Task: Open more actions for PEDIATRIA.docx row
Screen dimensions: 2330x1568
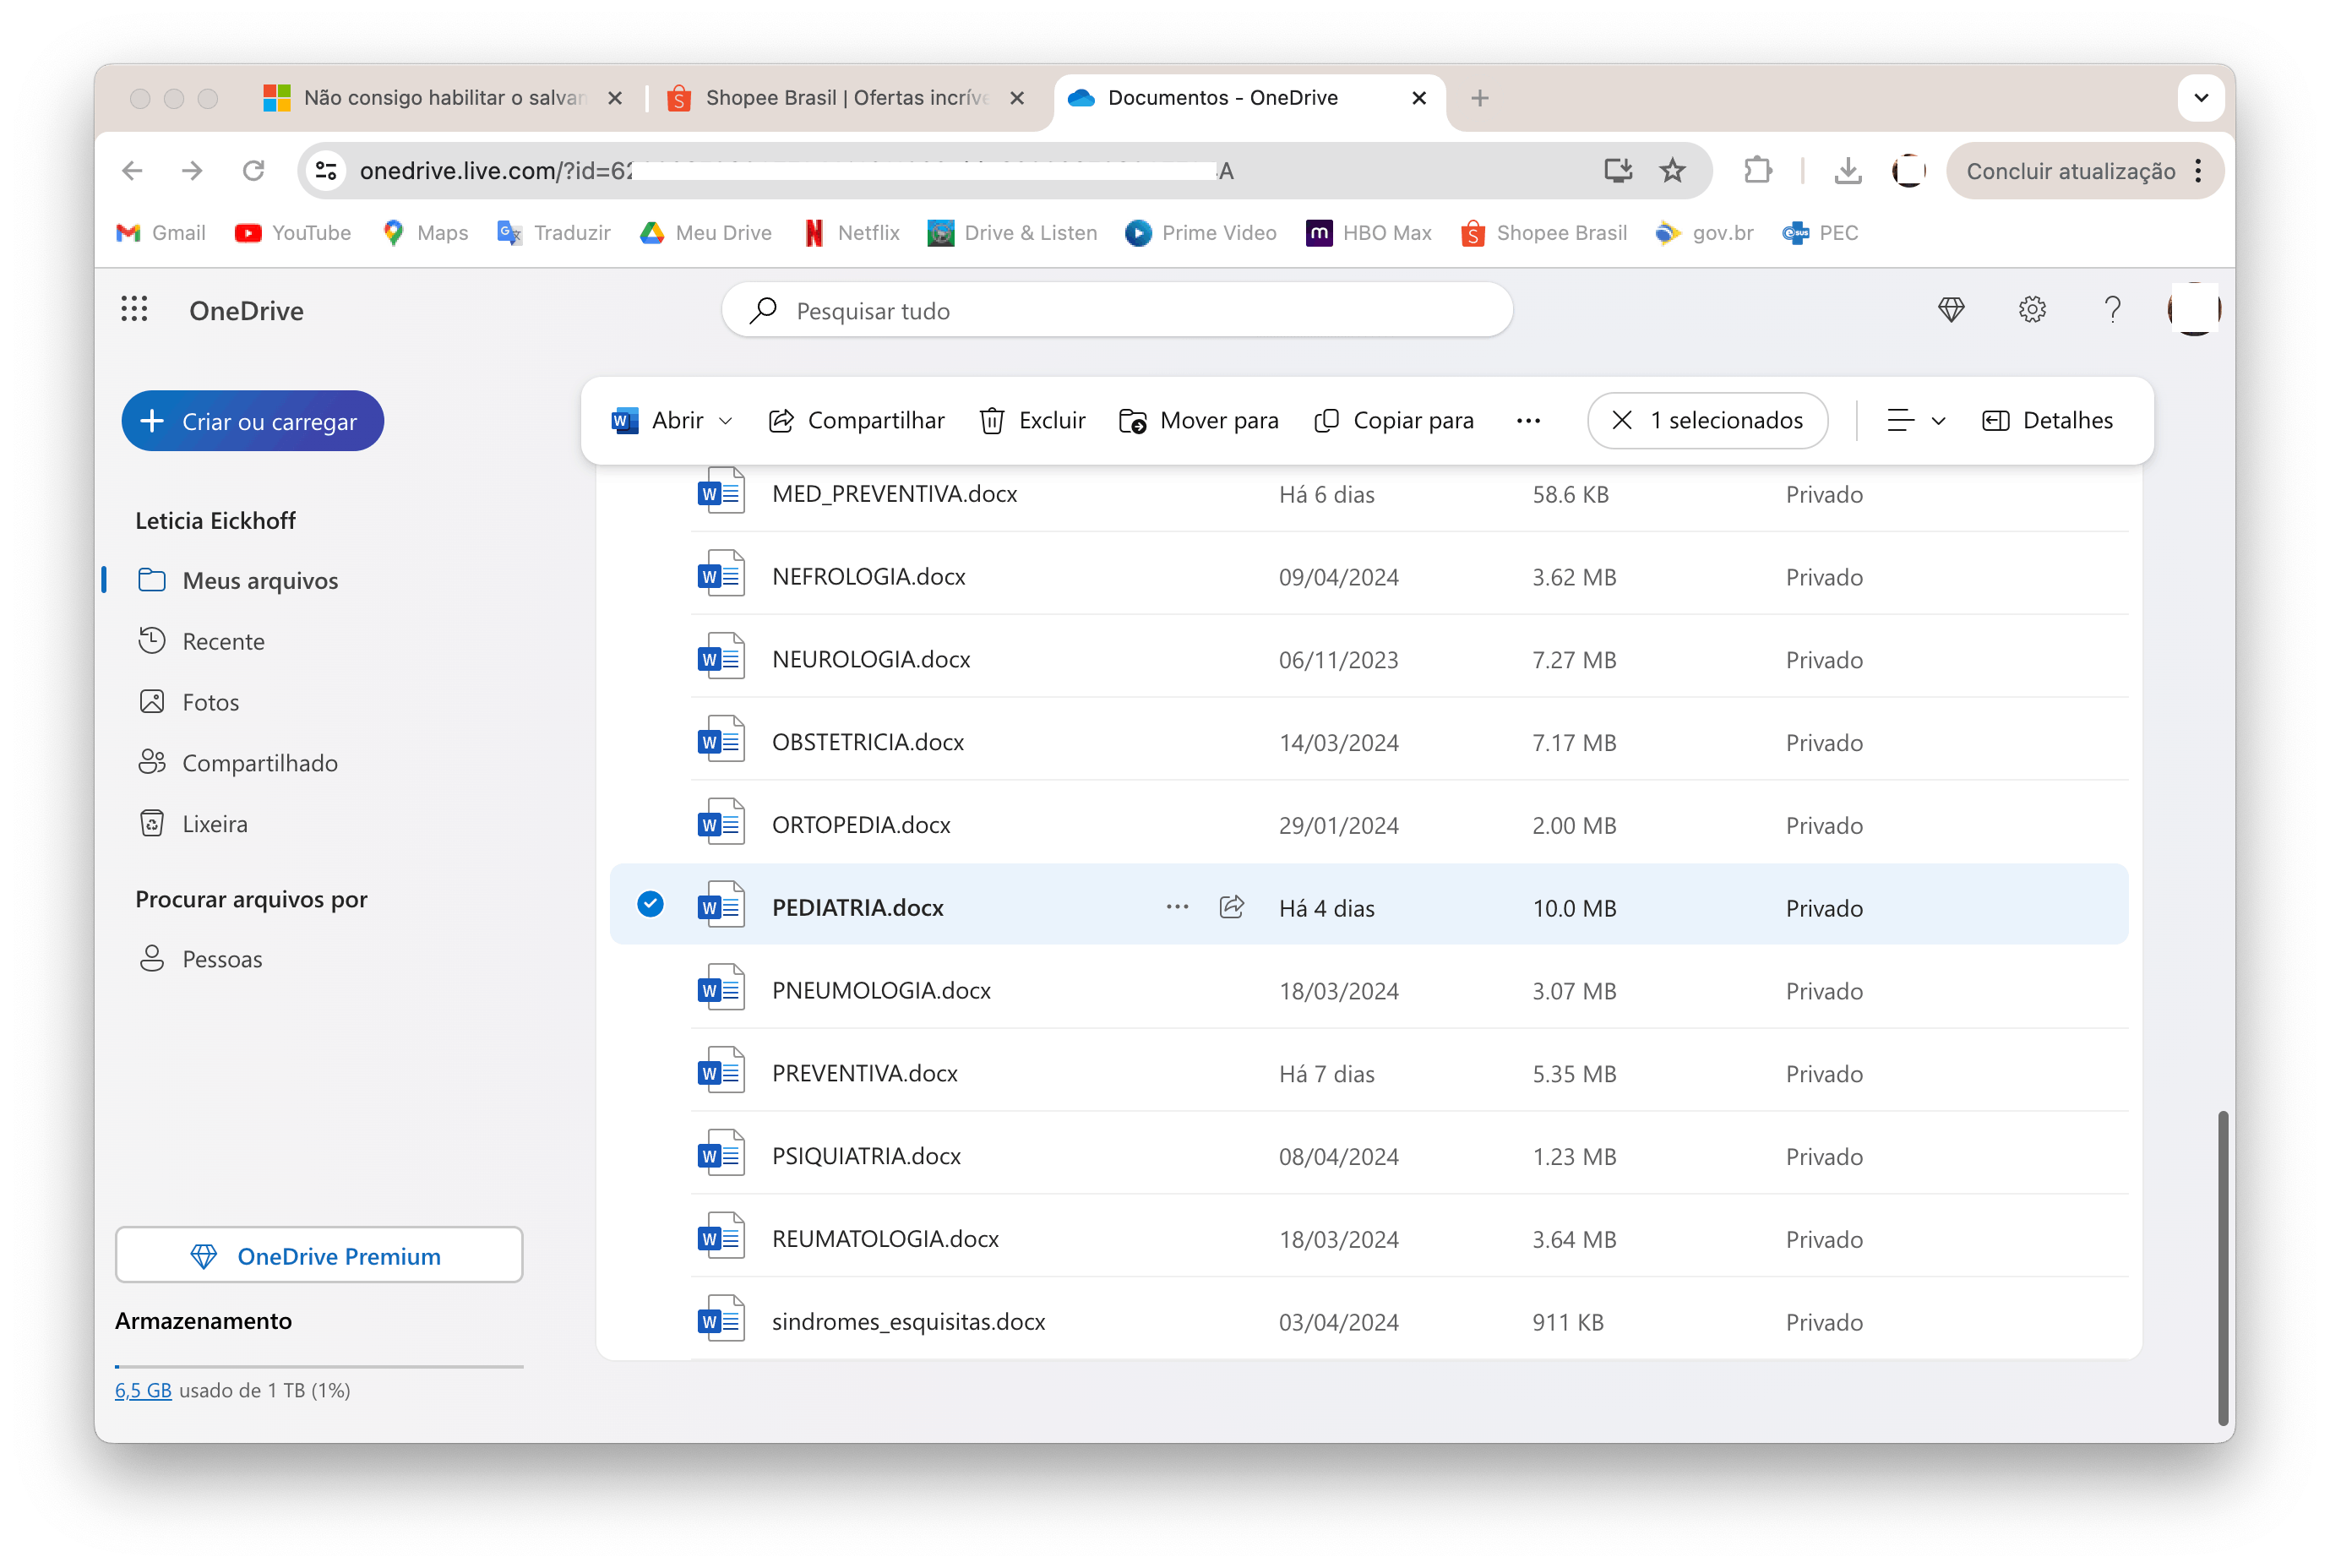Action: point(1177,907)
